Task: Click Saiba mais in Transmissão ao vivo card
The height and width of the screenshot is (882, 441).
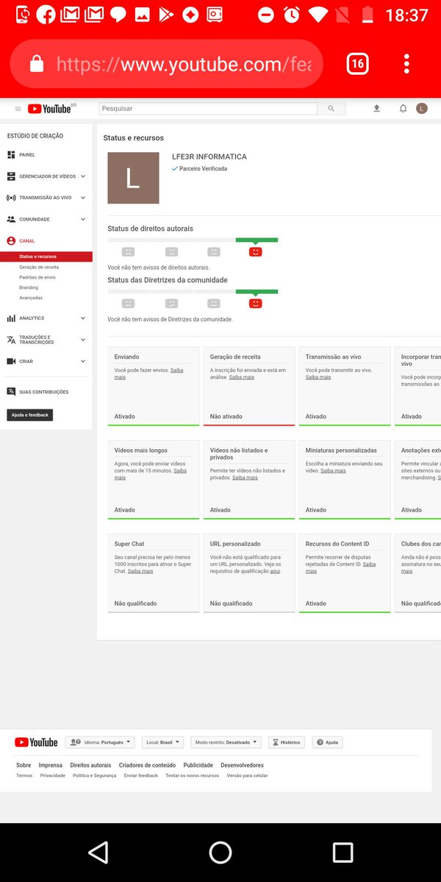Action: pos(318,377)
